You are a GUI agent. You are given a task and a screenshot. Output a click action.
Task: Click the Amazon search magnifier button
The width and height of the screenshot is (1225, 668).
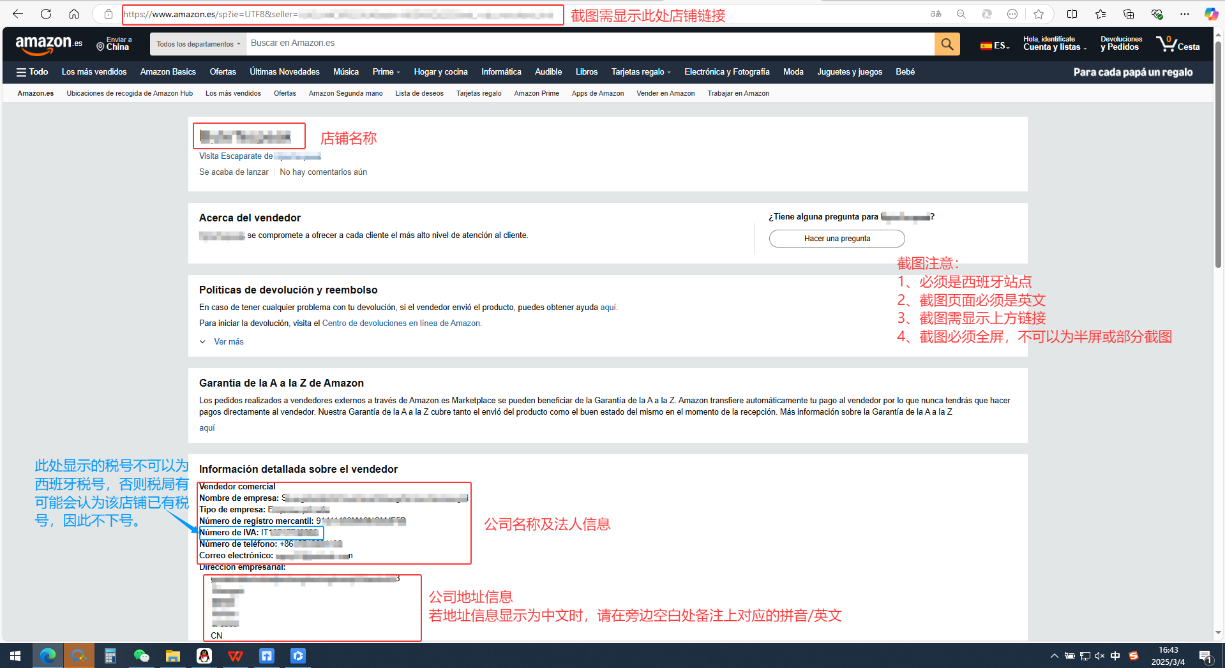947,44
